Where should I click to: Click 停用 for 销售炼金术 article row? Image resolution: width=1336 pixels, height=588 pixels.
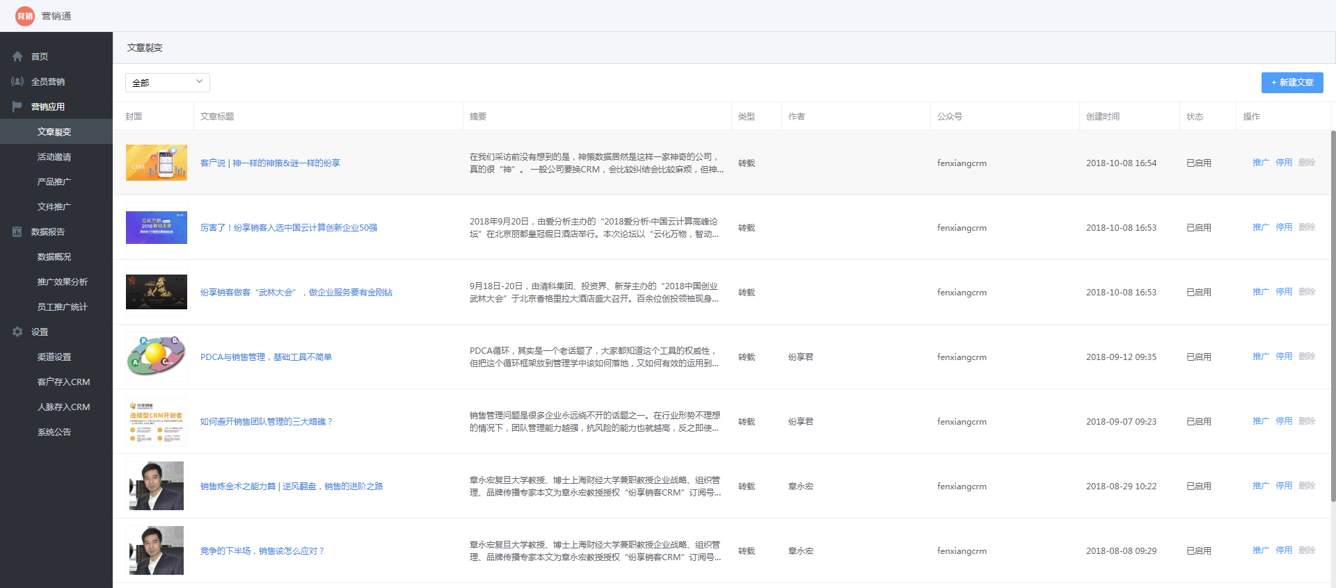tap(1284, 485)
